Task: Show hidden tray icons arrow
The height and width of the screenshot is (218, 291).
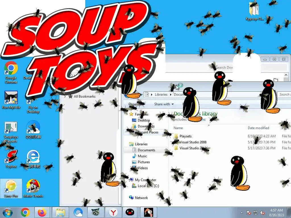Action: pyautogui.click(x=242, y=213)
